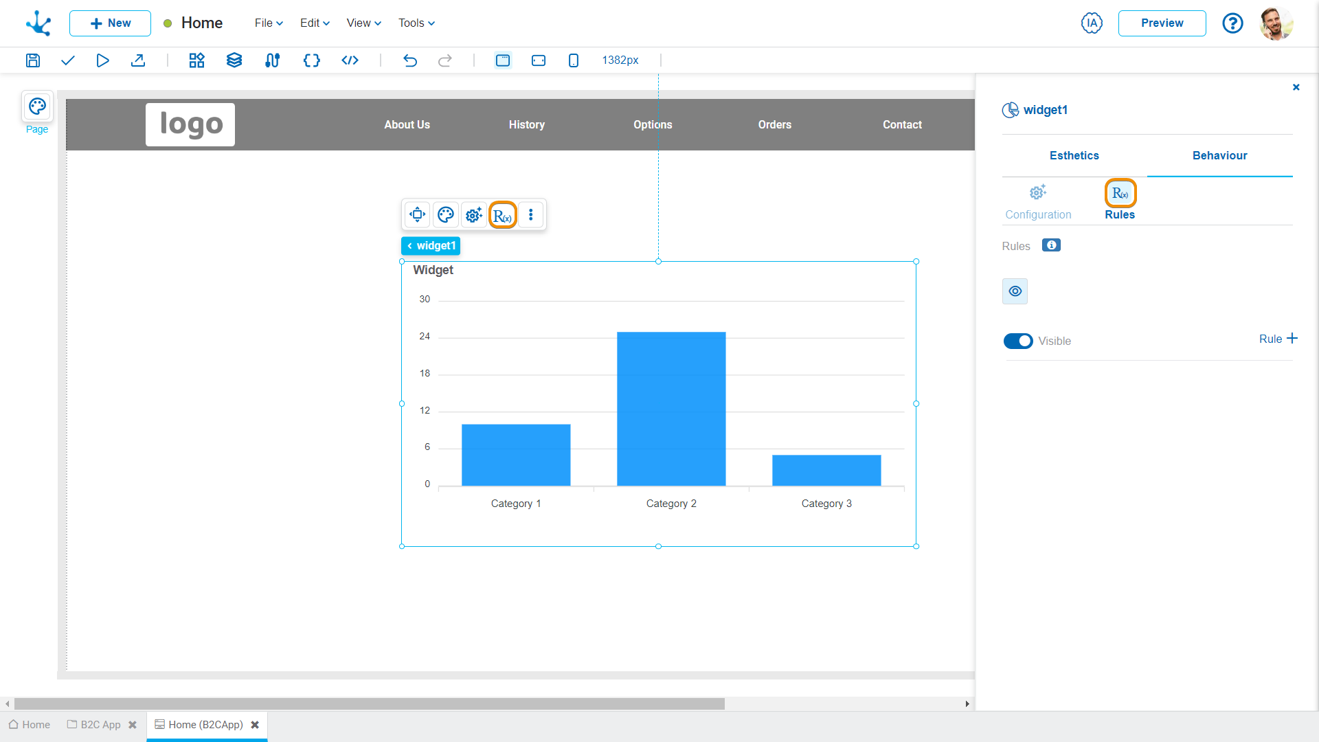Click the settings gear icon on widget1
Image resolution: width=1319 pixels, height=742 pixels.
pos(475,215)
